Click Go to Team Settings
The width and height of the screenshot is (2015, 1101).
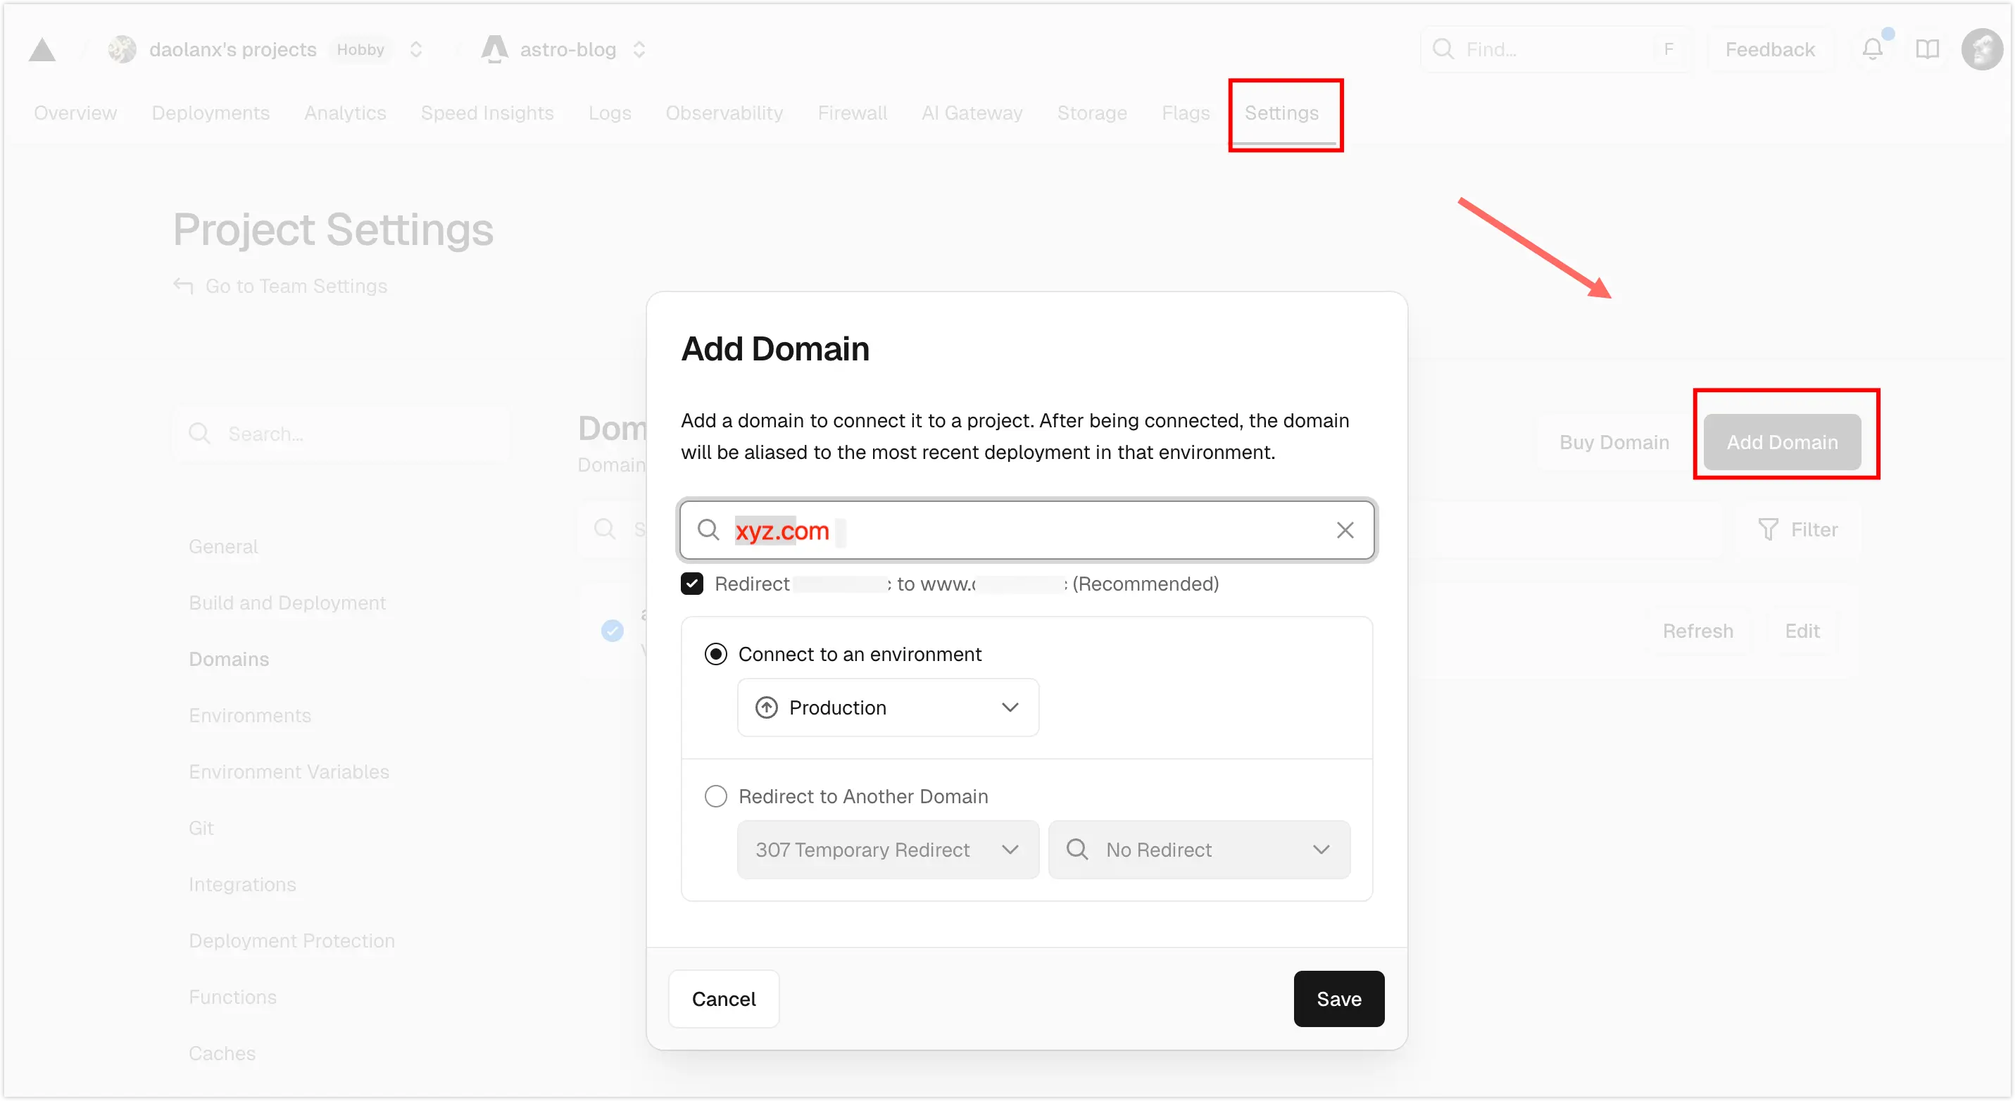click(296, 285)
